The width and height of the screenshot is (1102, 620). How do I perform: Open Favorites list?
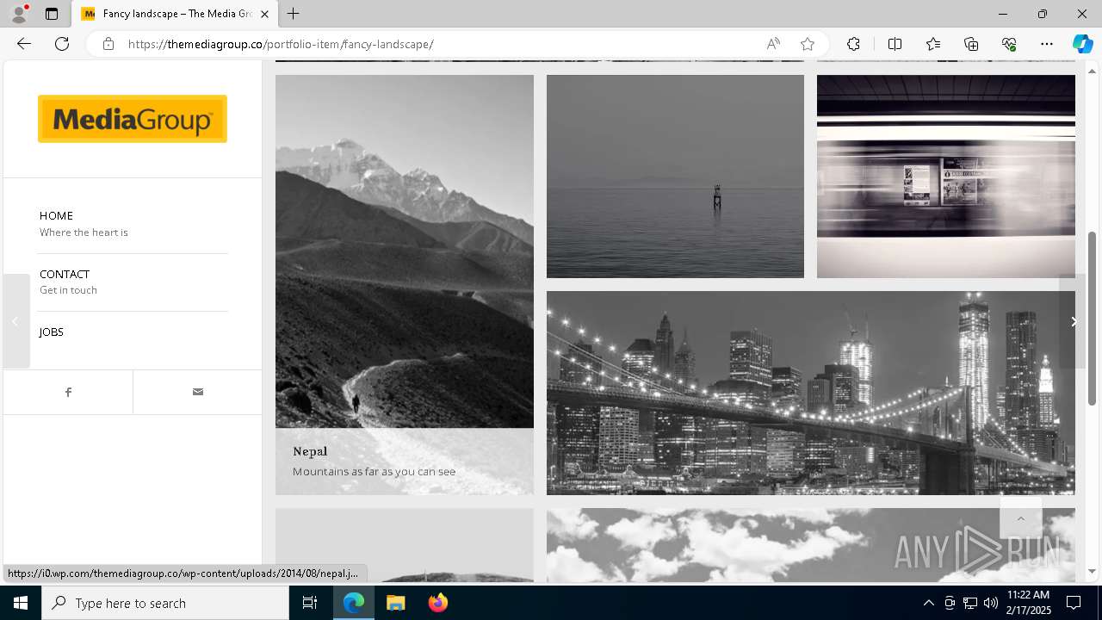[933, 44]
